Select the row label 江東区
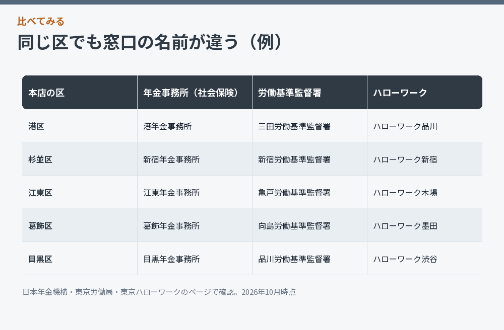 [80, 192]
